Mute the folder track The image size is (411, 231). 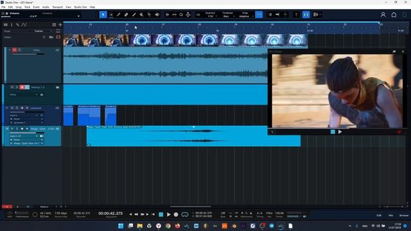(12, 87)
